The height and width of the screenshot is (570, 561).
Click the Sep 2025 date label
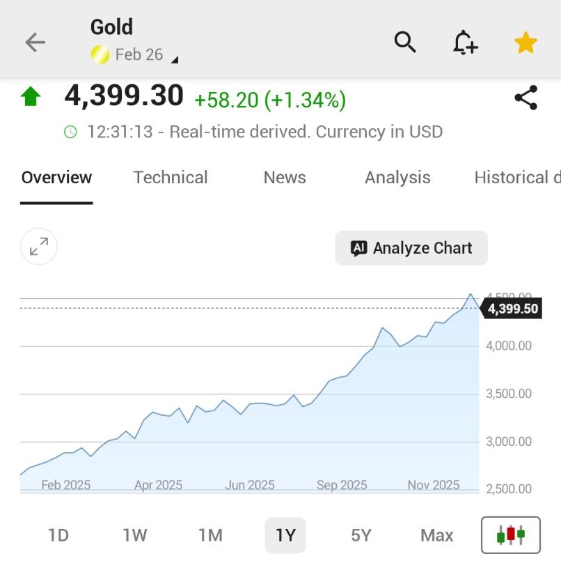tap(342, 485)
